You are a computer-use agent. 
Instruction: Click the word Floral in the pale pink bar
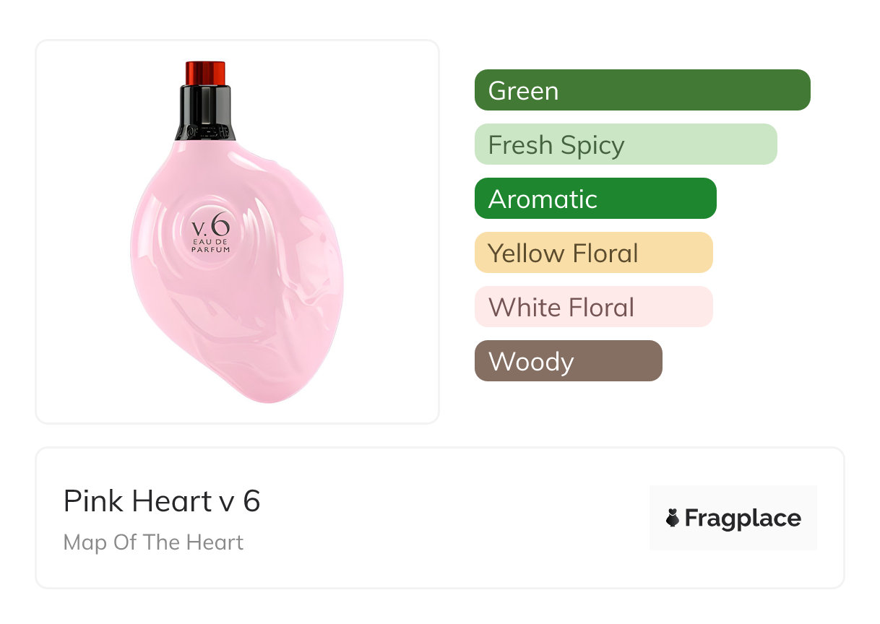coord(601,308)
